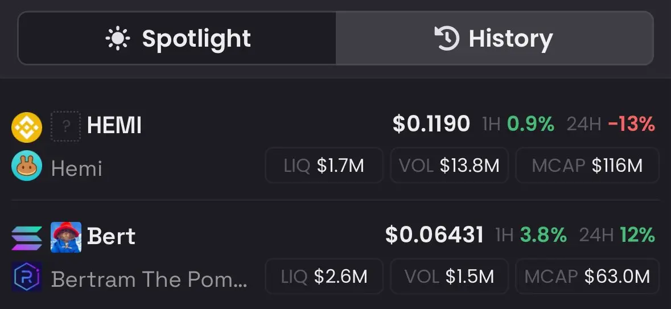The image size is (671, 309).
Task: Open the Bert token name
Action: click(x=111, y=236)
